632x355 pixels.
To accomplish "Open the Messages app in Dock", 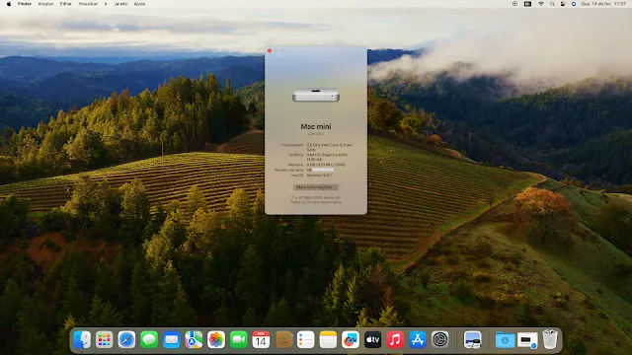I will tap(149, 339).
